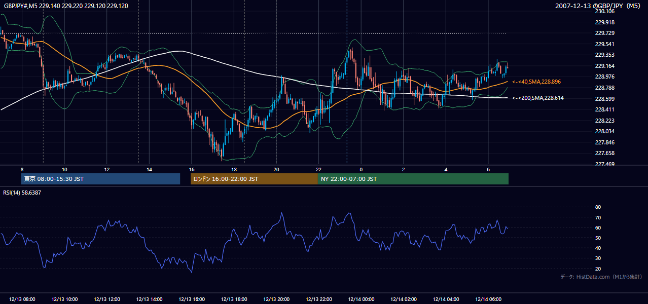
Task: Click the RSI(14) 58.6387 indicator label
Action: click(22, 193)
